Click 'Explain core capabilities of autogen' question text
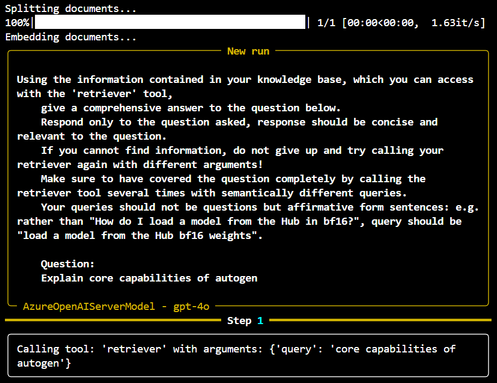 (149, 278)
